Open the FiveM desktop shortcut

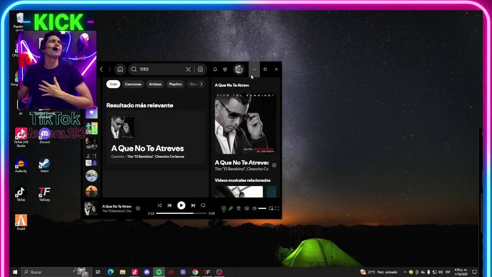21,223
